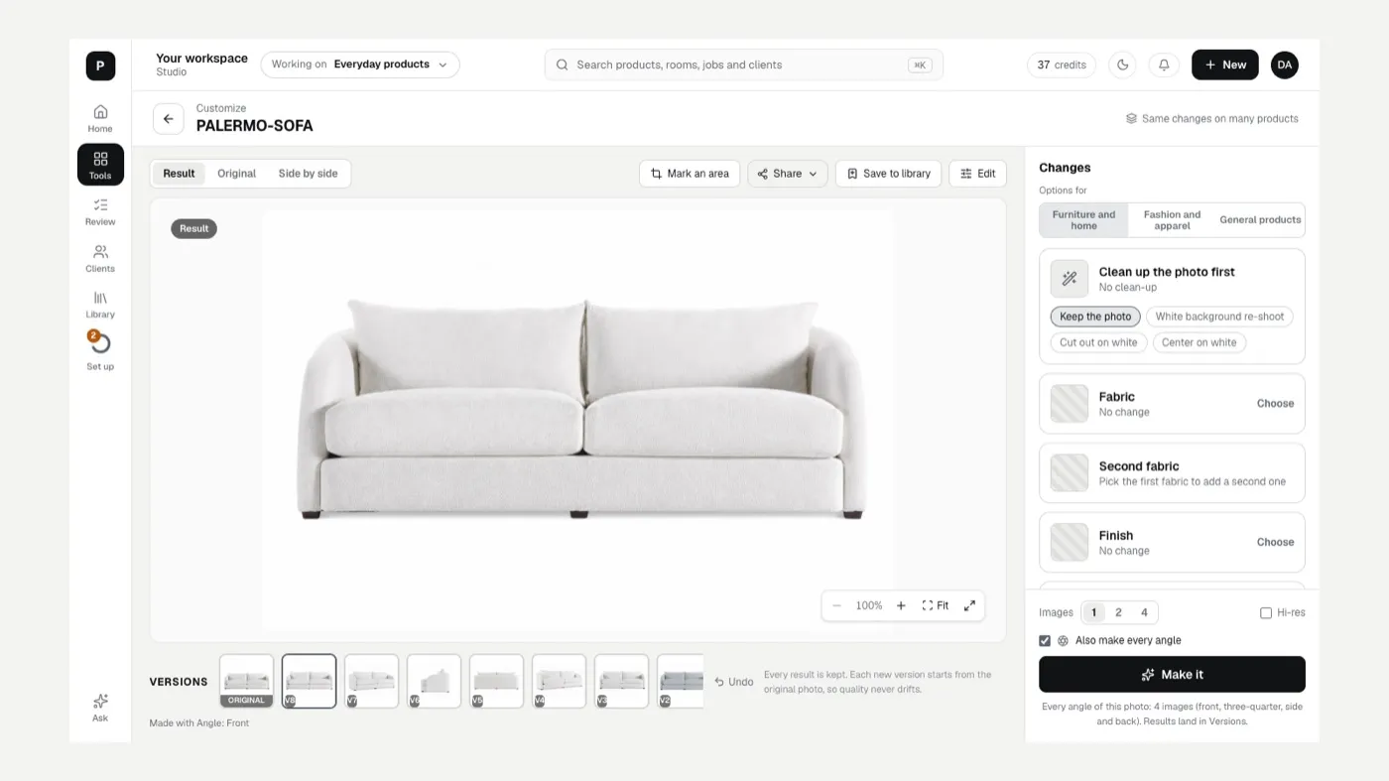Open the Share dropdown
This screenshot has height=781, width=1389.
(x=788, y=174)
